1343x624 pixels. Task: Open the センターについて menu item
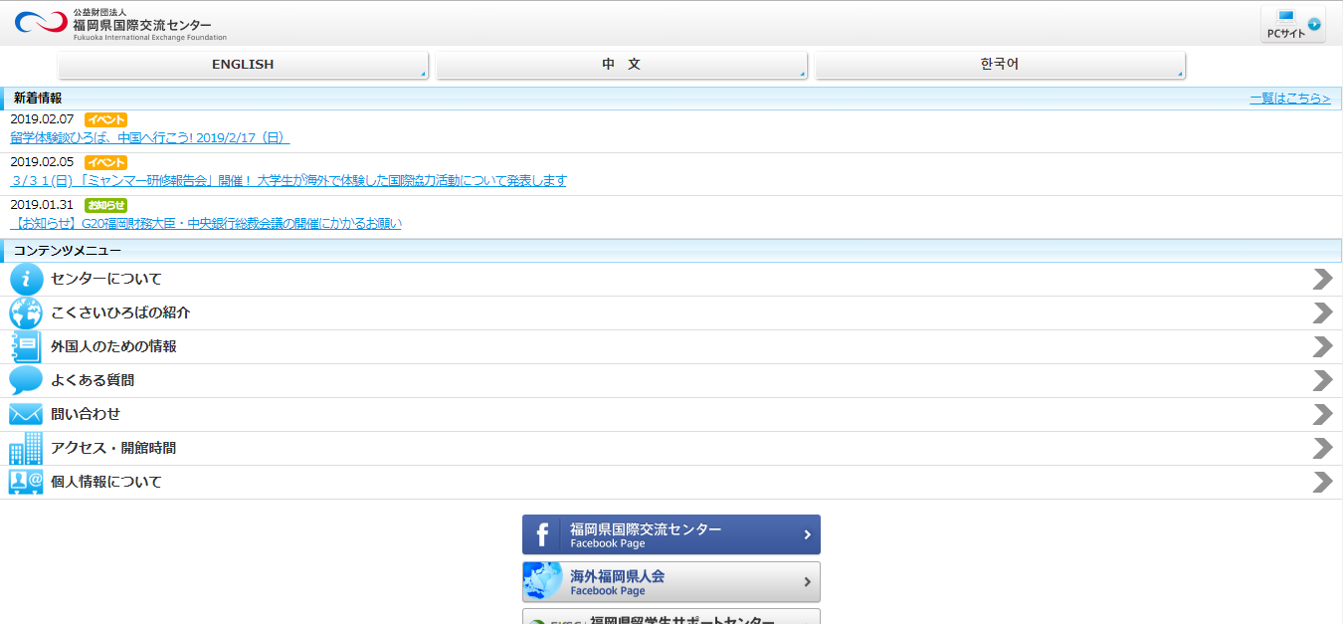pos(671,279)
